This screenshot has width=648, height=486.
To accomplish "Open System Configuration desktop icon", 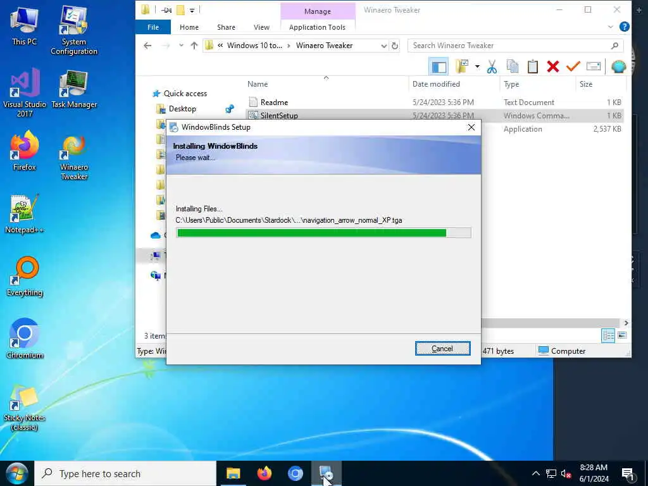I will (74, 30).
